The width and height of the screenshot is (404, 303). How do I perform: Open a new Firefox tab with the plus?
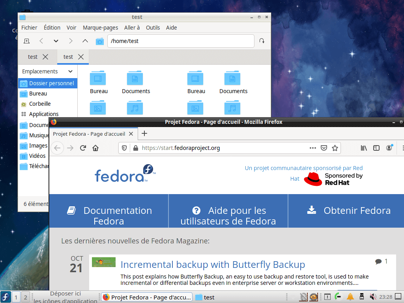pos(144,133)
